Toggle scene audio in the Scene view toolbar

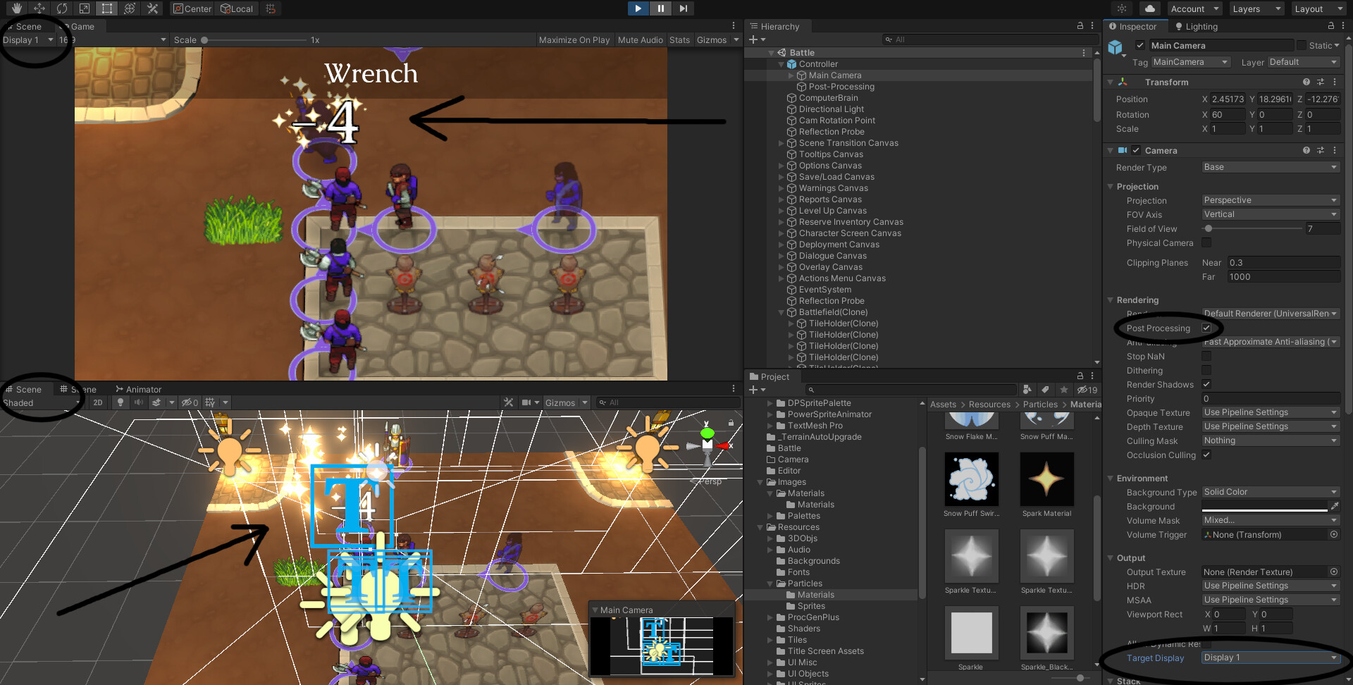[x=138, y=402]
